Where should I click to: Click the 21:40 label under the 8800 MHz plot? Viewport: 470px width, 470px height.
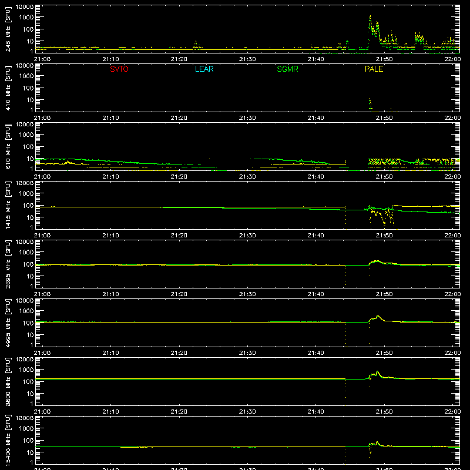point(315,412)
